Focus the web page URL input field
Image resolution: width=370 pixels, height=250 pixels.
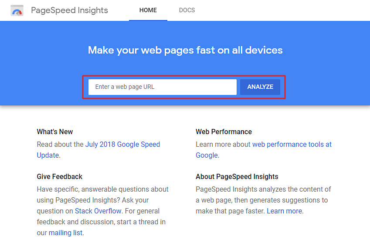[163, 87]
